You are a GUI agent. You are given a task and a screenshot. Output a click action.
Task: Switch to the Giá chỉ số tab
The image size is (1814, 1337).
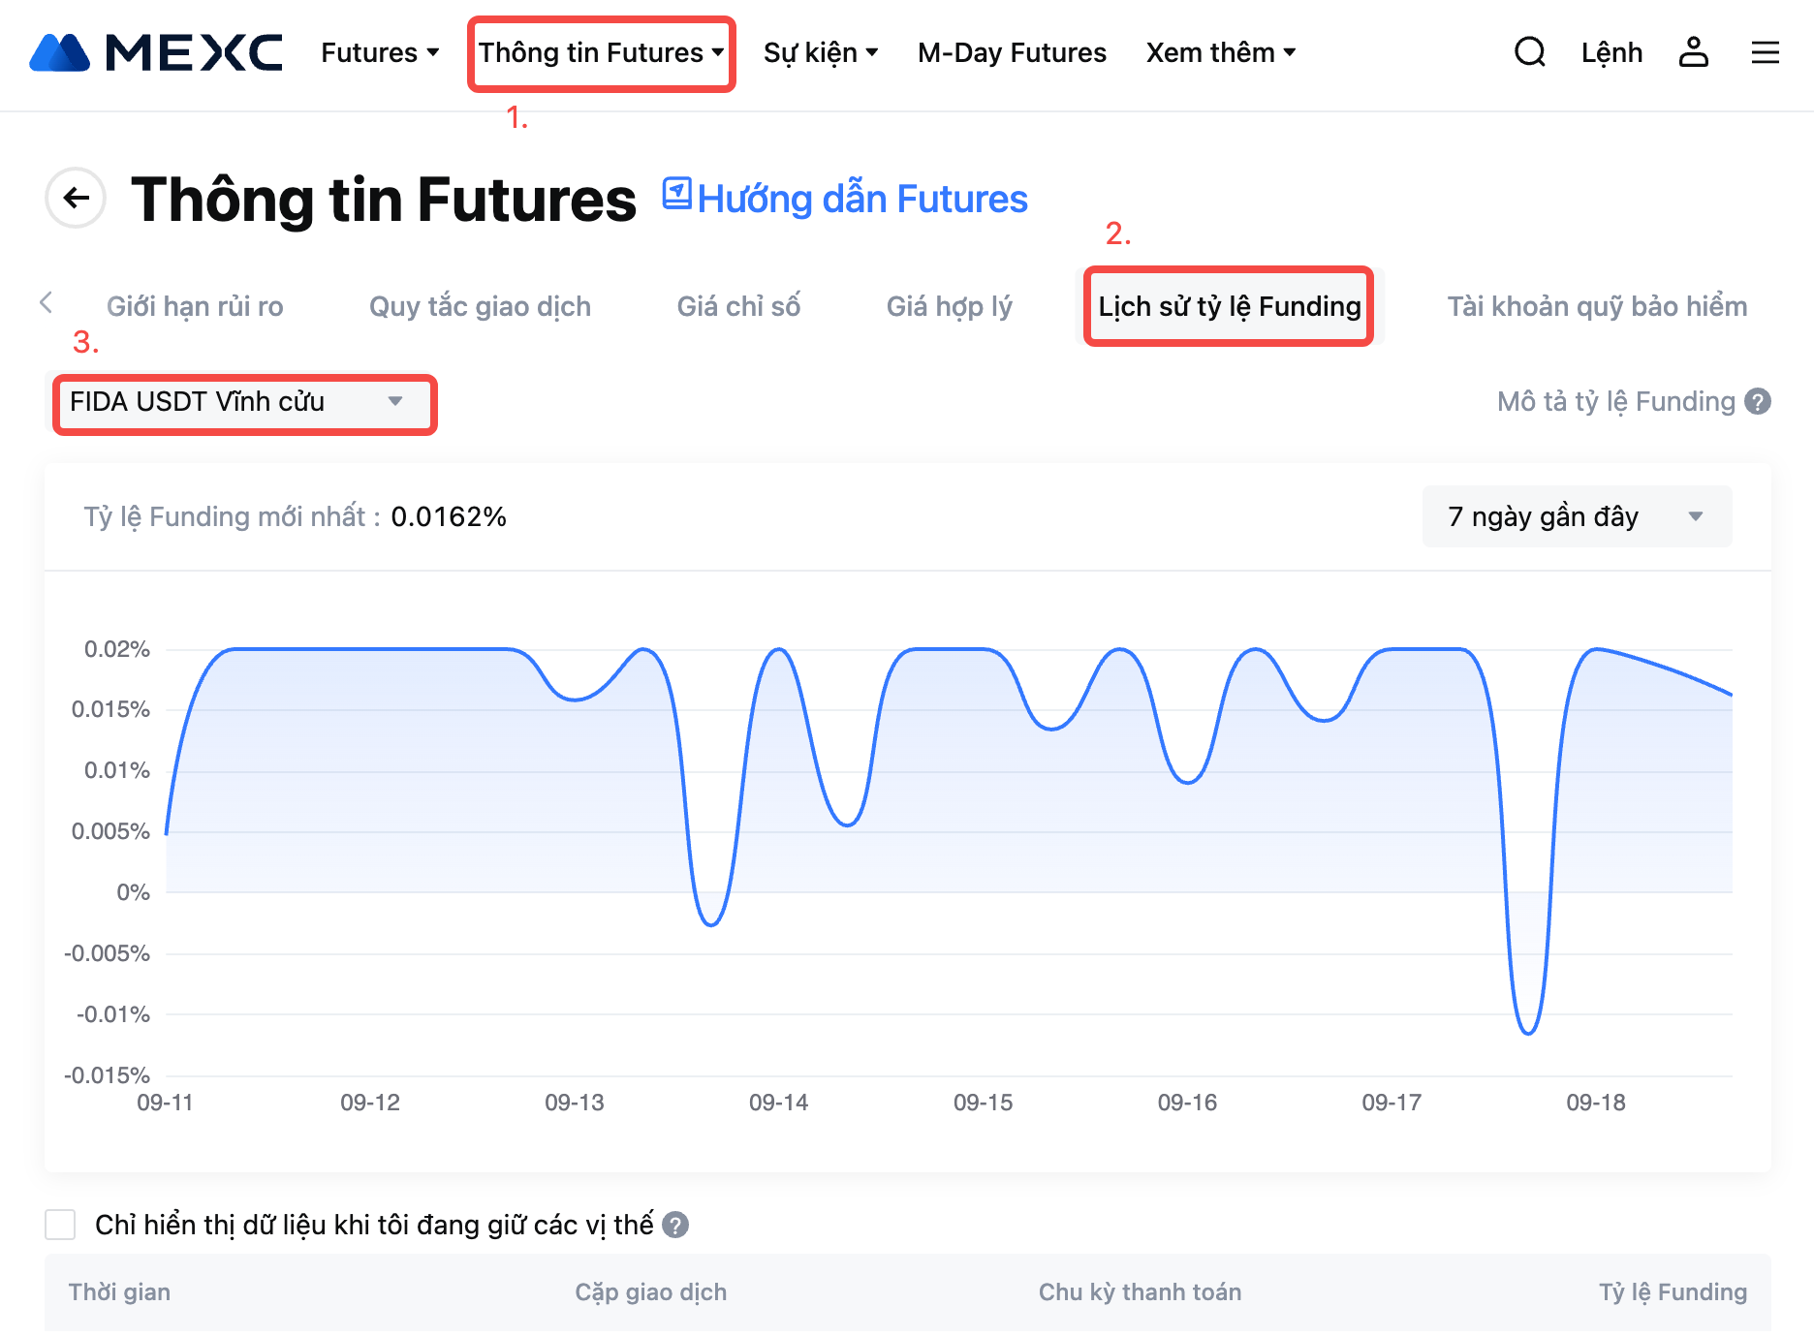tap(738, 306)
